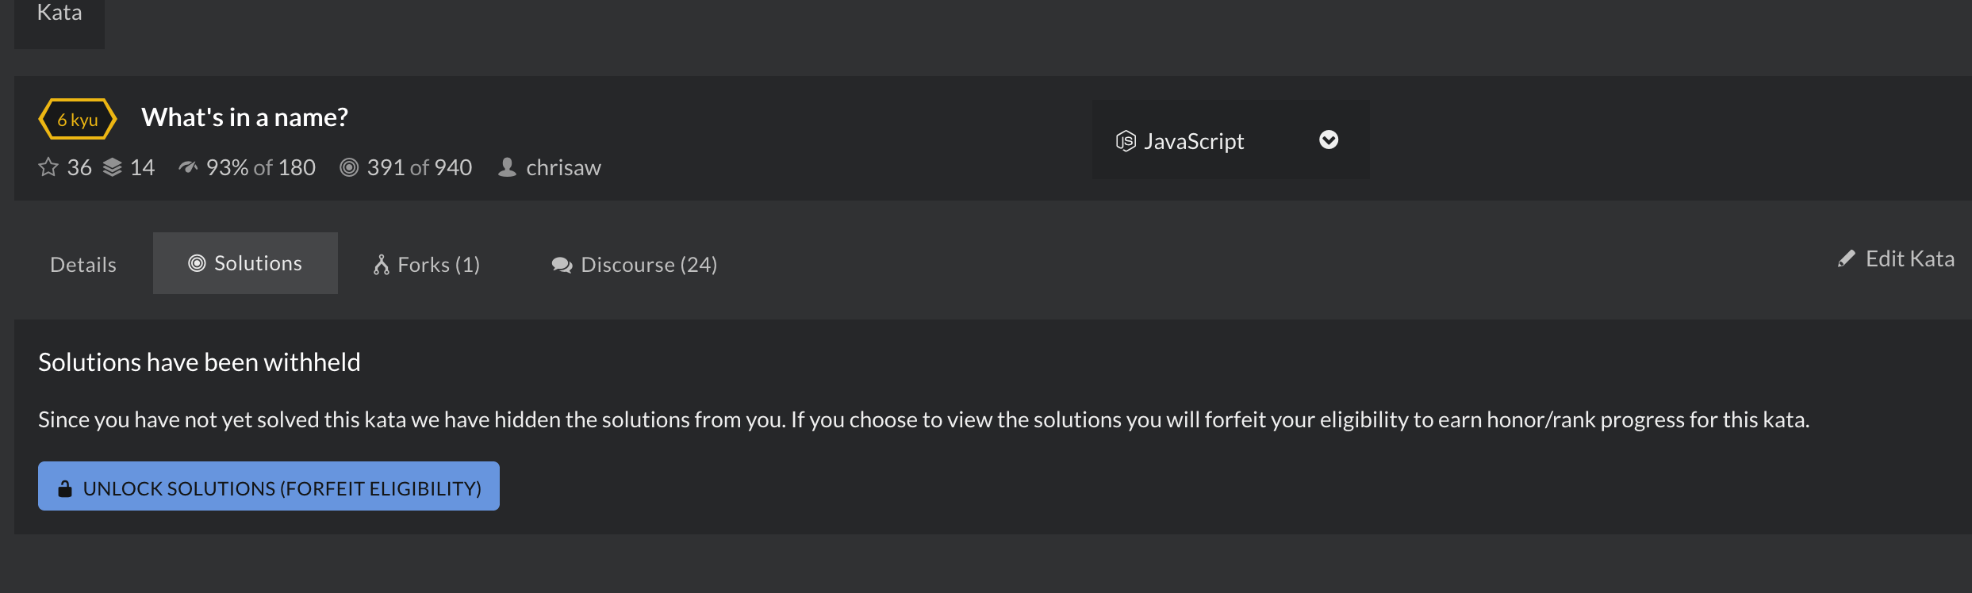1972x593 pixels.
Task: Click the pencil icon next to Edit Kata
Action: point(1846,258)
